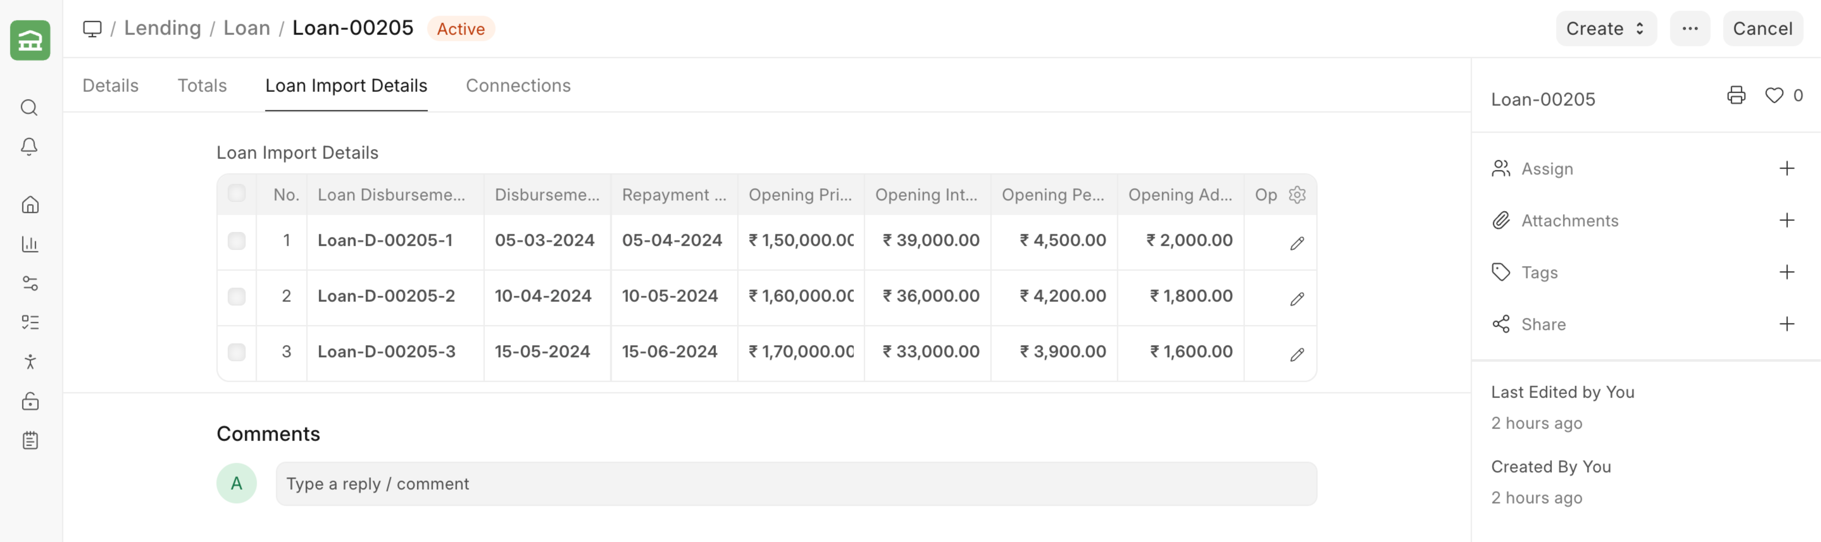
Task: Add an assignee with Assign plus
Action: pos(1787,168)
